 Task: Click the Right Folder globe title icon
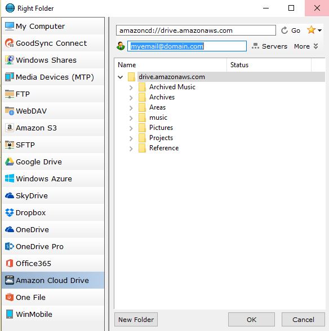pos(10,8)
